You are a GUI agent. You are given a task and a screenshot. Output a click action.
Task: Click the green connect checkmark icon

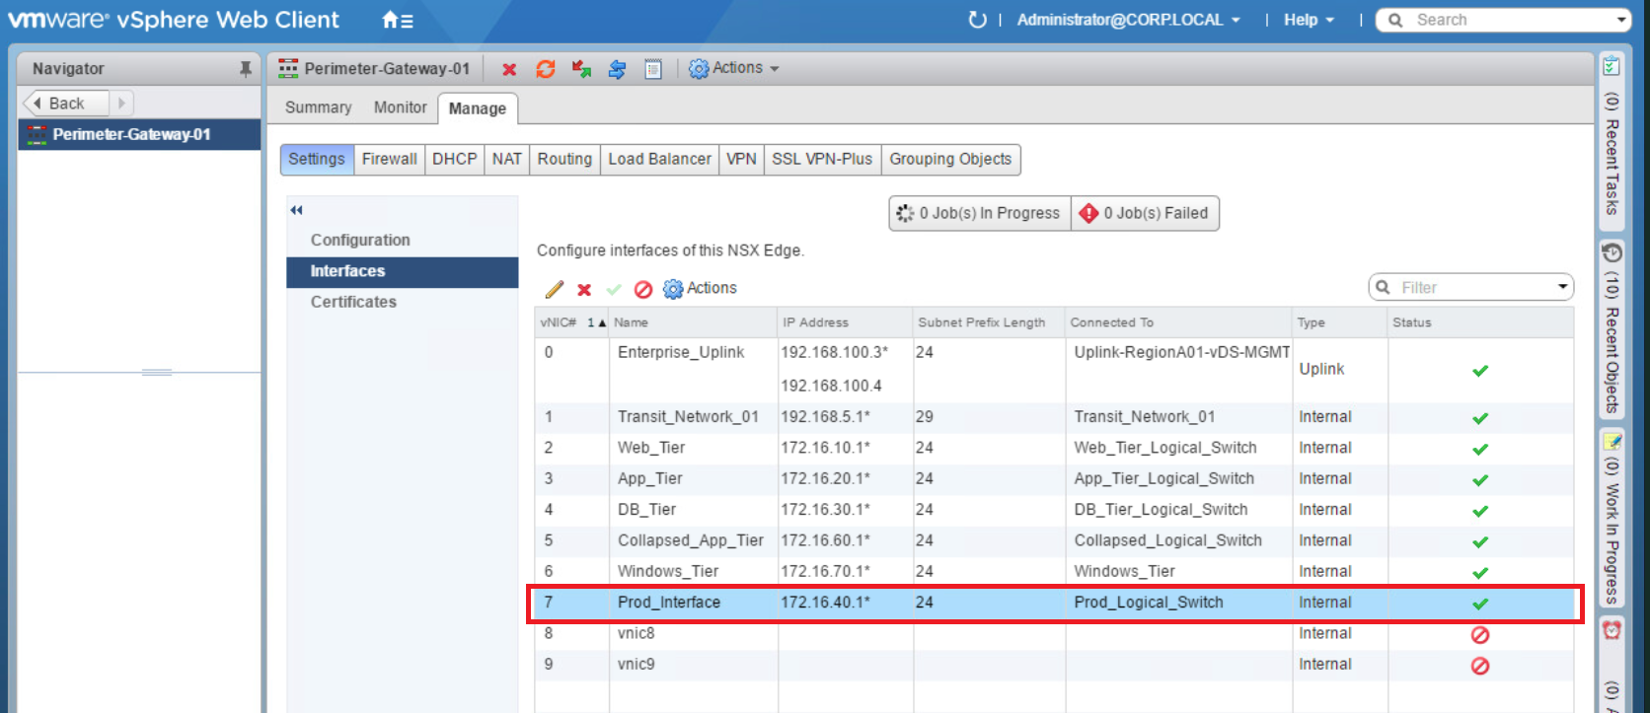tap(614, 289)
